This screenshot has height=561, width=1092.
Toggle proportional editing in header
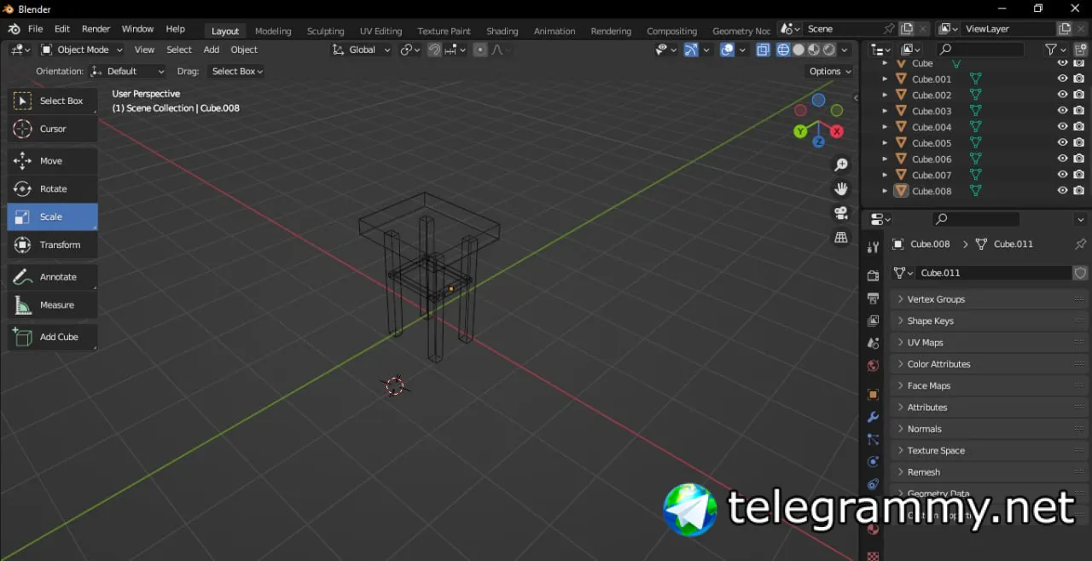coord(480,49)
